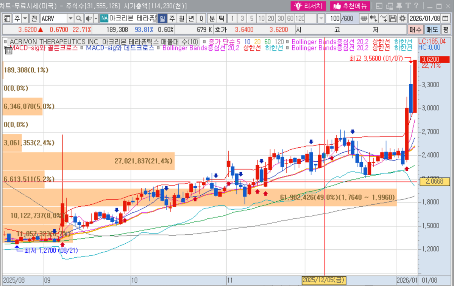
Task: Select the 년 yearly chart period
Action: click(x=191, y=19)
